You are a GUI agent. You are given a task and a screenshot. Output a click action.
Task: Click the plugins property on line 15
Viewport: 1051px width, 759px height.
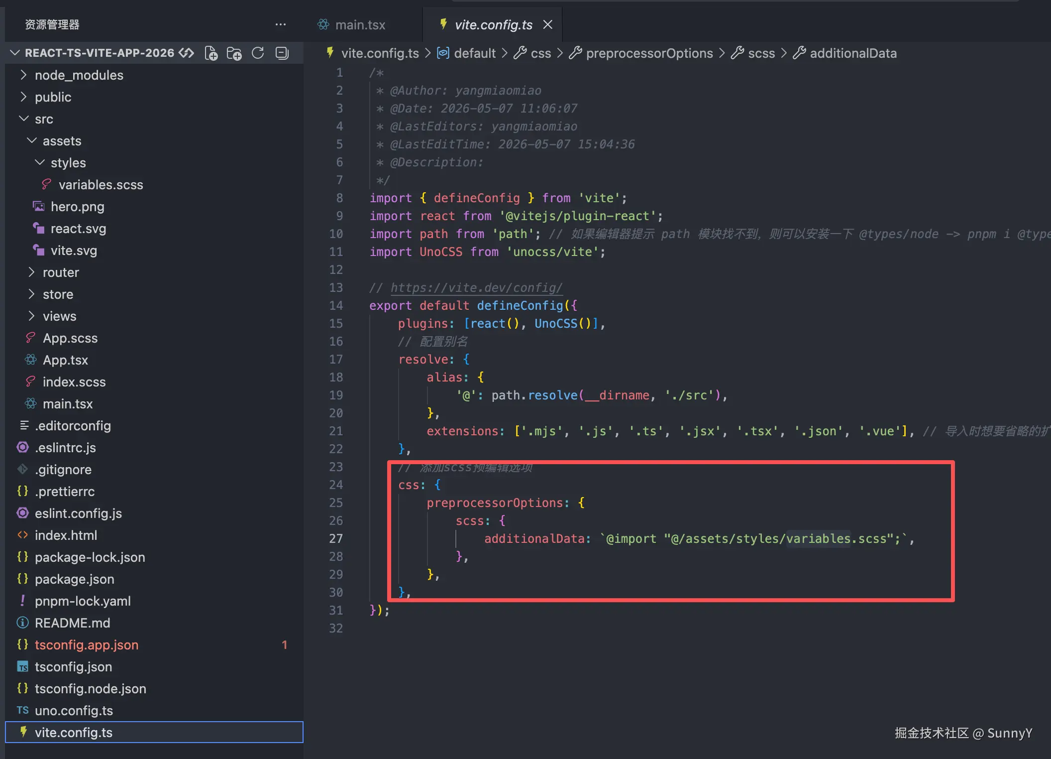point(422,324)
